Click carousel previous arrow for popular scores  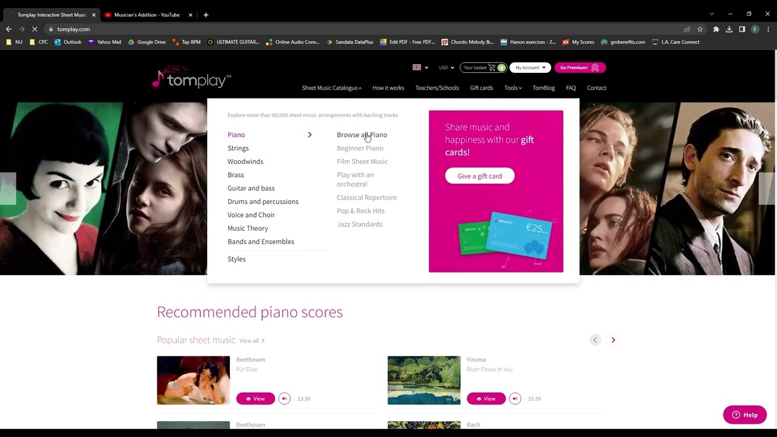[x=595, y=340]
